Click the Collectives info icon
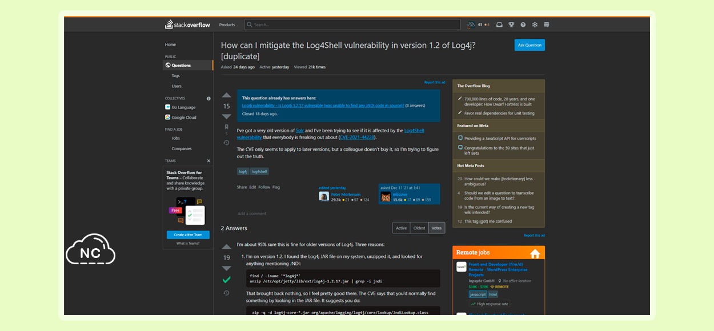This screenshot has width=714, height=331. (208, 98)
